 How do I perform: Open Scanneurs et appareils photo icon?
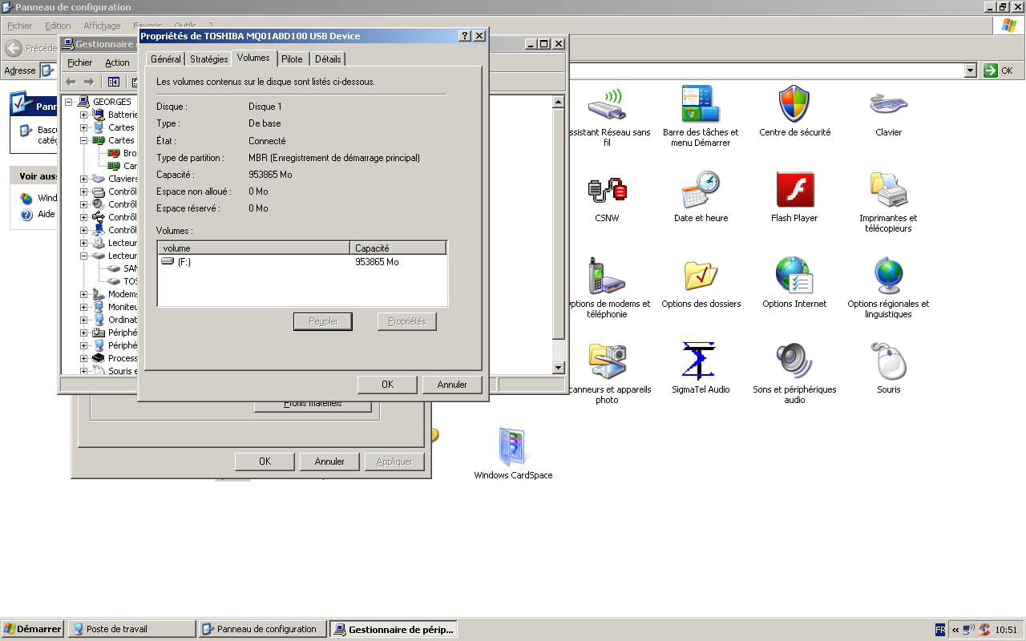pyautogui.click(x=607, y=361)
